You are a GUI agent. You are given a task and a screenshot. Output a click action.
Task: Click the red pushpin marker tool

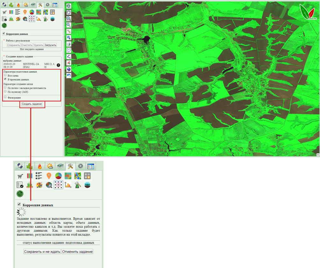coord(68,63)
